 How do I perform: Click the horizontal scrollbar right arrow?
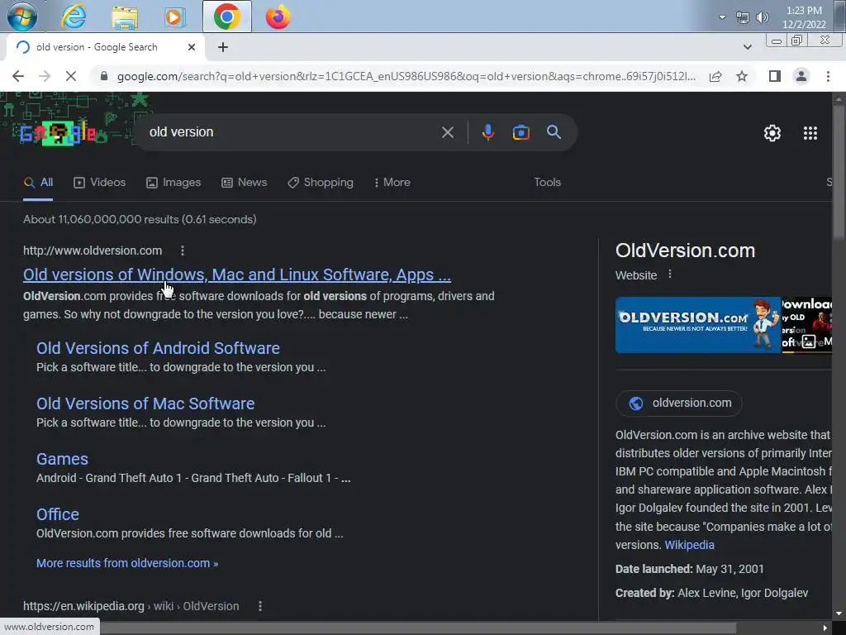click(825, 628)
